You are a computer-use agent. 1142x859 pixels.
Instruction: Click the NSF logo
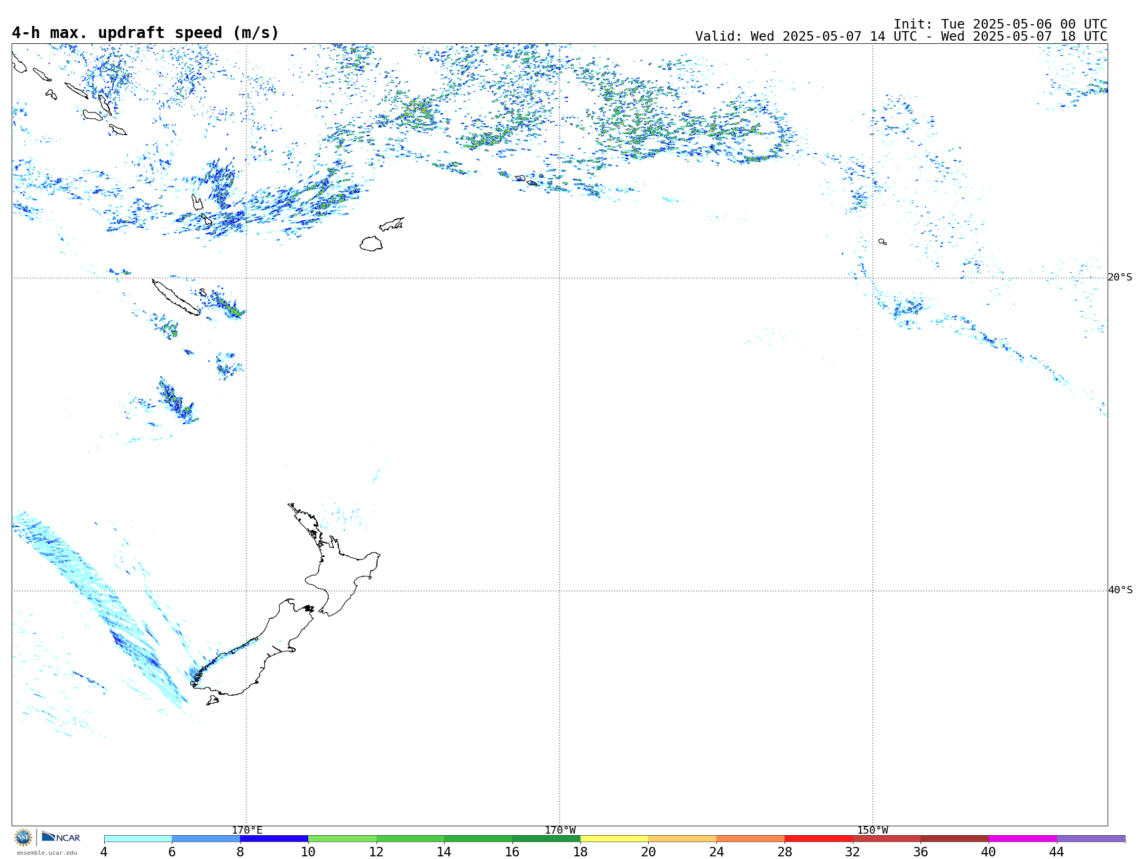(23, 837)
